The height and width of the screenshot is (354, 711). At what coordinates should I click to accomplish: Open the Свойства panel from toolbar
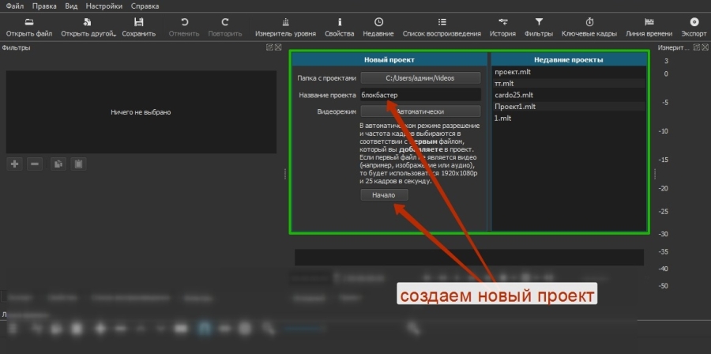click(x=339, y=22)
